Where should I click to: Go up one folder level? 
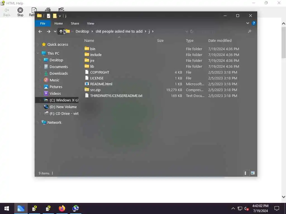click(x=61, y=31)
